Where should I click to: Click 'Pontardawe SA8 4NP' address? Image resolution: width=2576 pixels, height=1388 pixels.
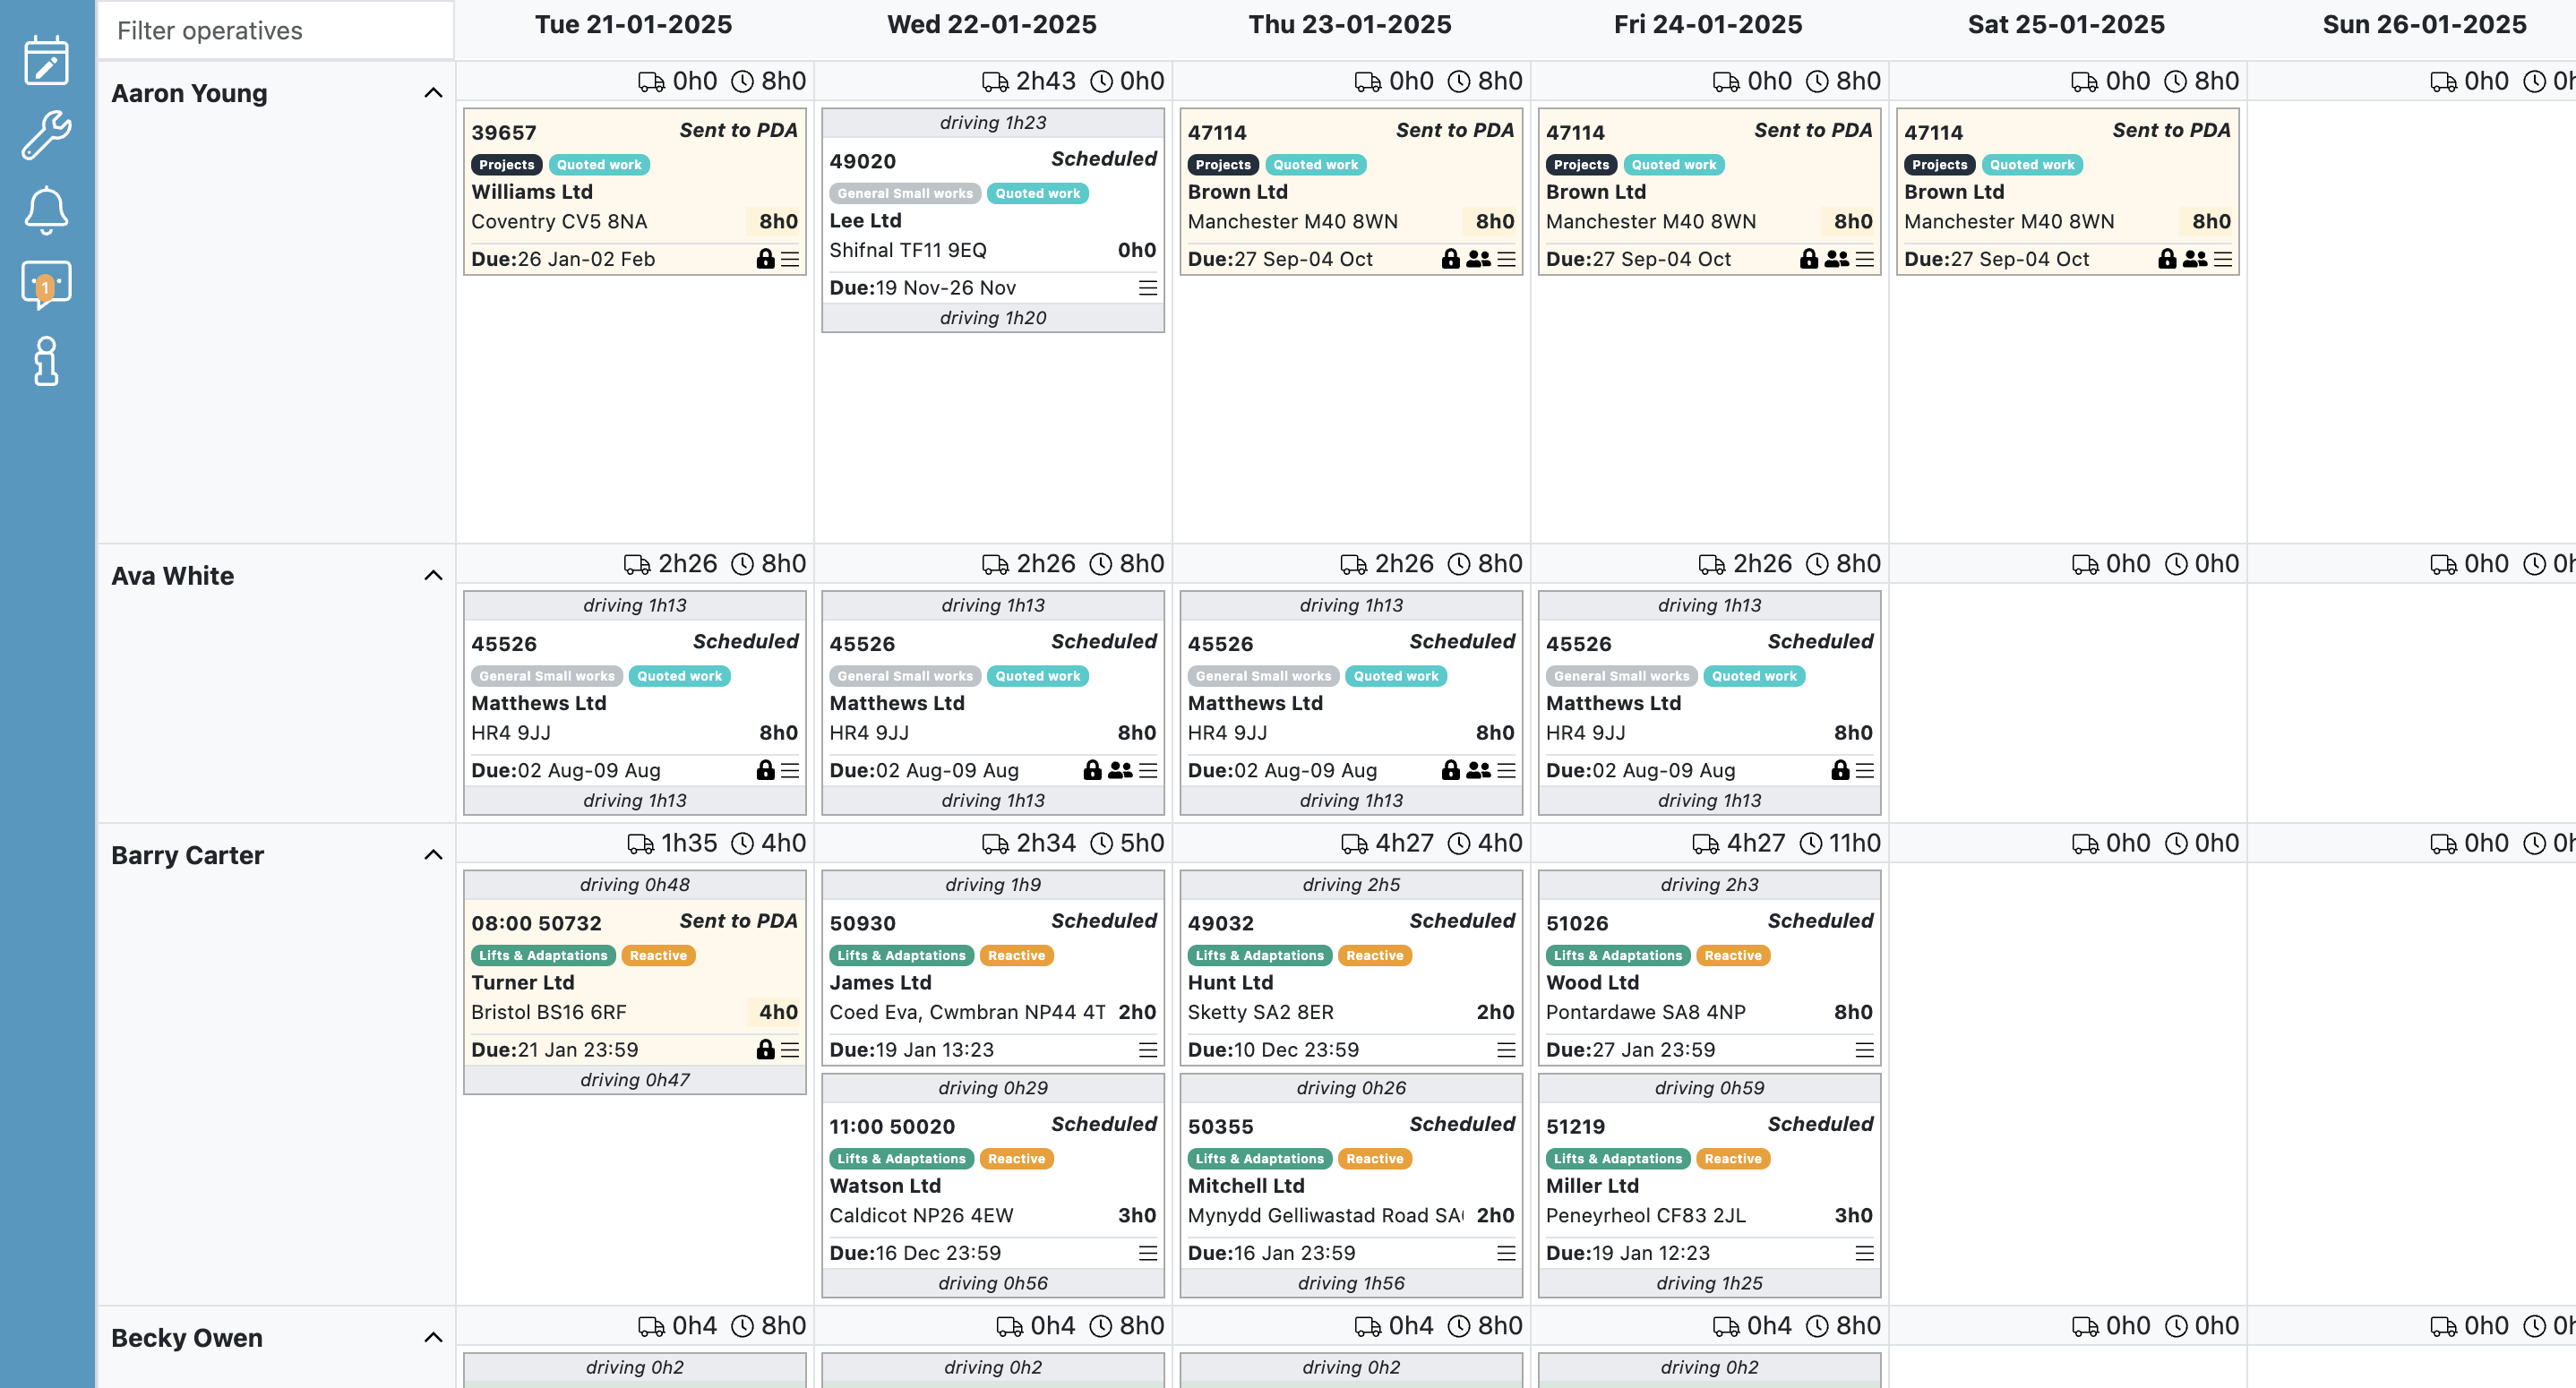(1645, 1013)
